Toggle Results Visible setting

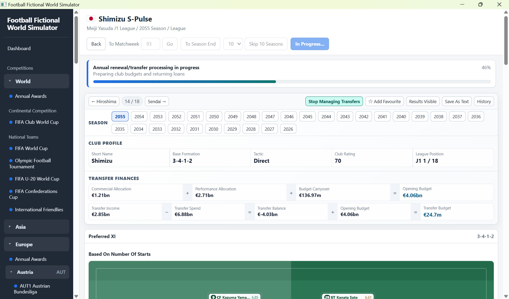coord(423,102)
